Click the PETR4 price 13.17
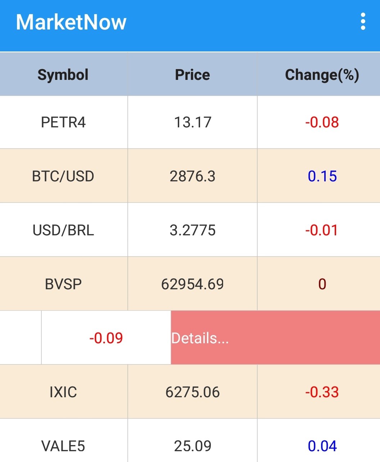The height and width of the screenshot is (462, 380). pos(193,122)
